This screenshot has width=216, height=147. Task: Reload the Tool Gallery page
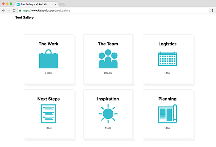[14, 10]
